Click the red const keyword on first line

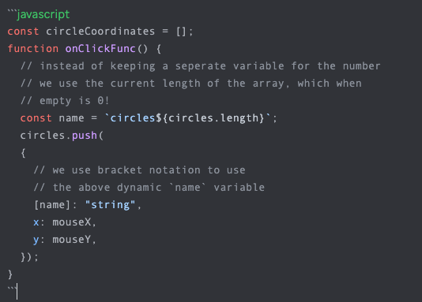click(23, 32)
